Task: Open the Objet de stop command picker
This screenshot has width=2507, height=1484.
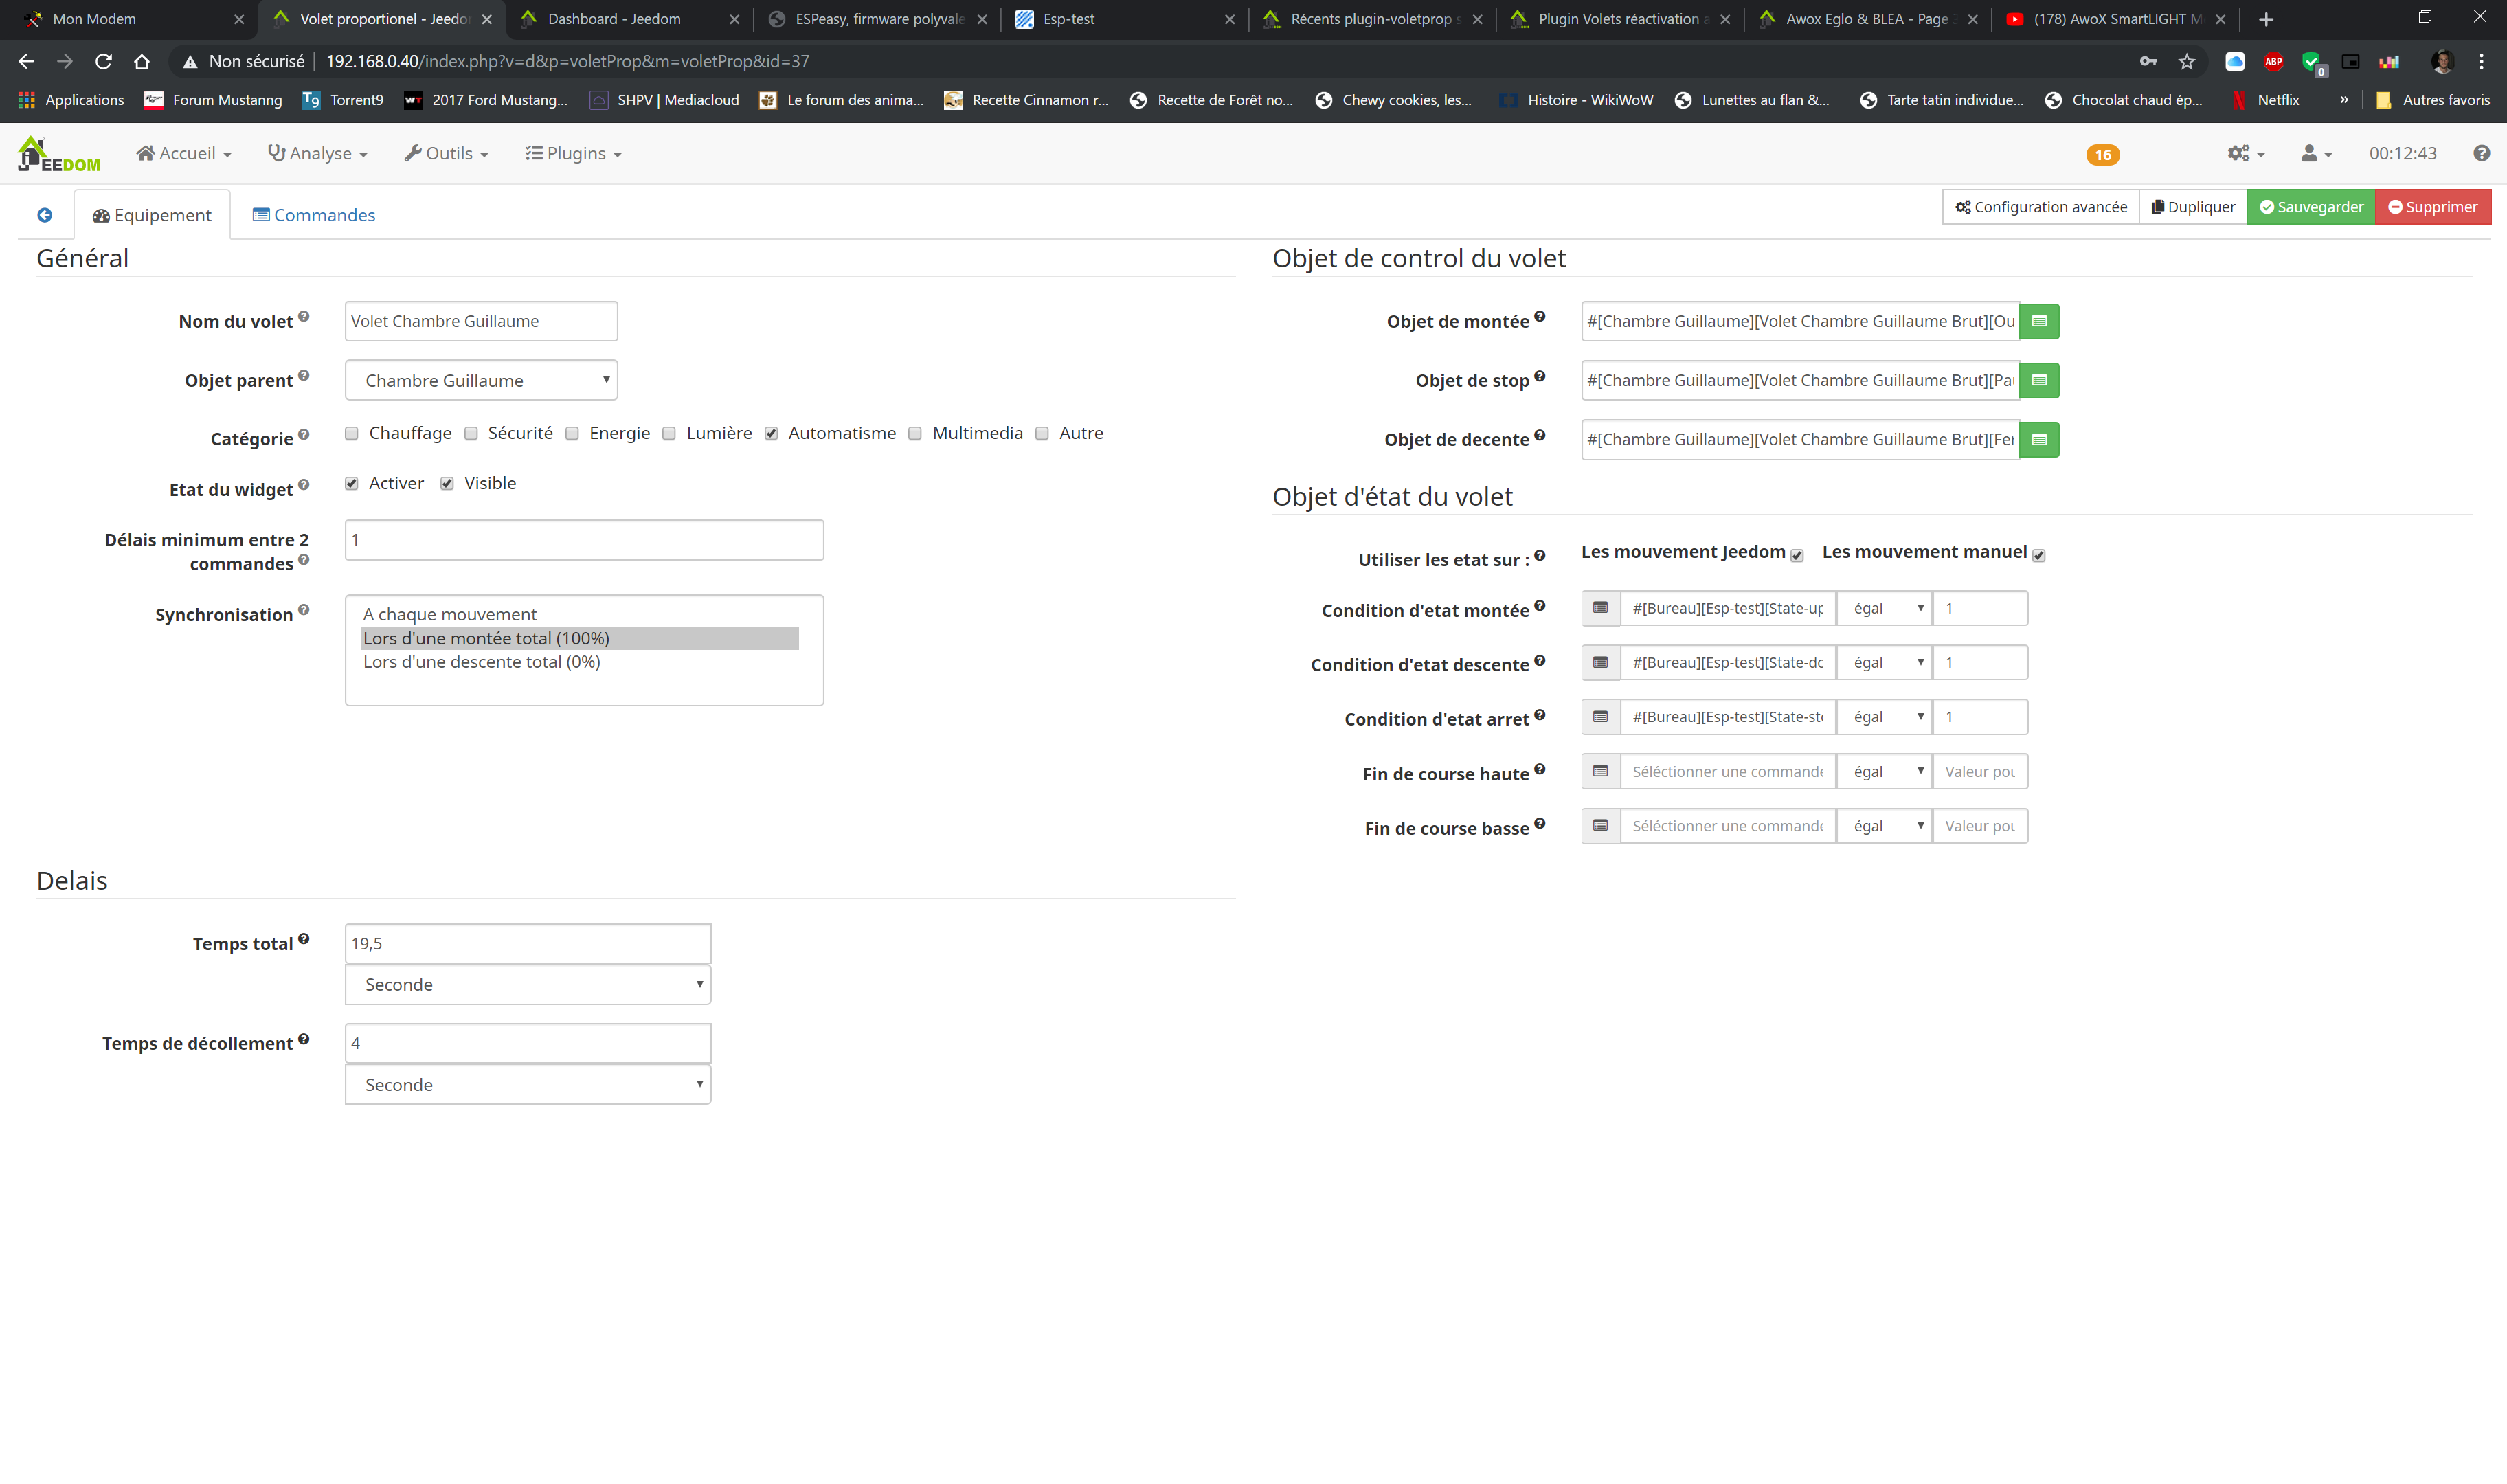Action: coord(2038,380)
